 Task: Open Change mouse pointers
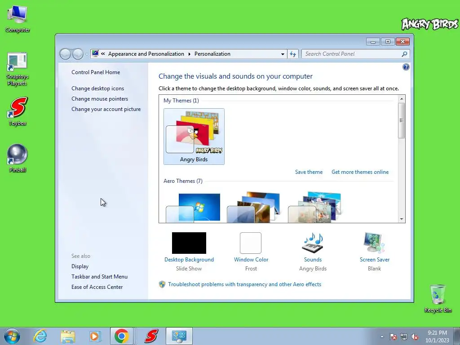click(100, 98)
